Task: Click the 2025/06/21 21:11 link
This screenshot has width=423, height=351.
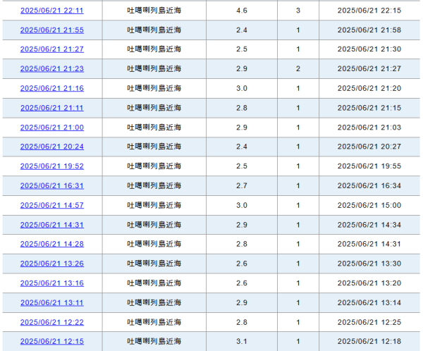Action: pyautogui.click(x=51, y=108)
